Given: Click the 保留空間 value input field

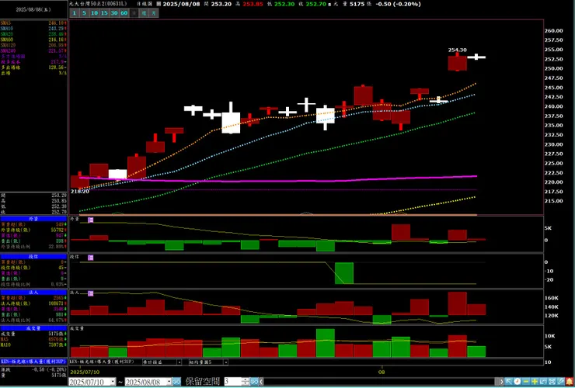Looking at the screenshot, I should (x=233, y=382).
